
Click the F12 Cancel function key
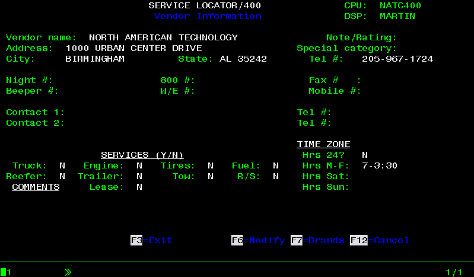[x=380, y=240]
